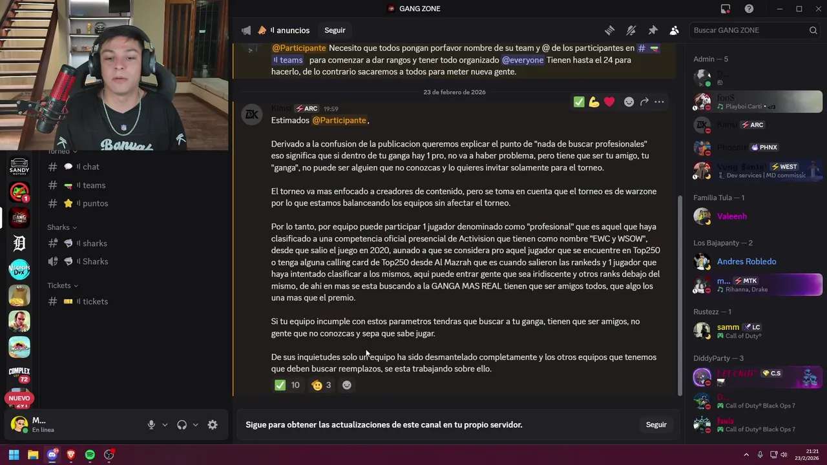Screen dimensions: 827x465
Task: Toggle the green checkmark reaction with 10
Action: click(288, 385)
